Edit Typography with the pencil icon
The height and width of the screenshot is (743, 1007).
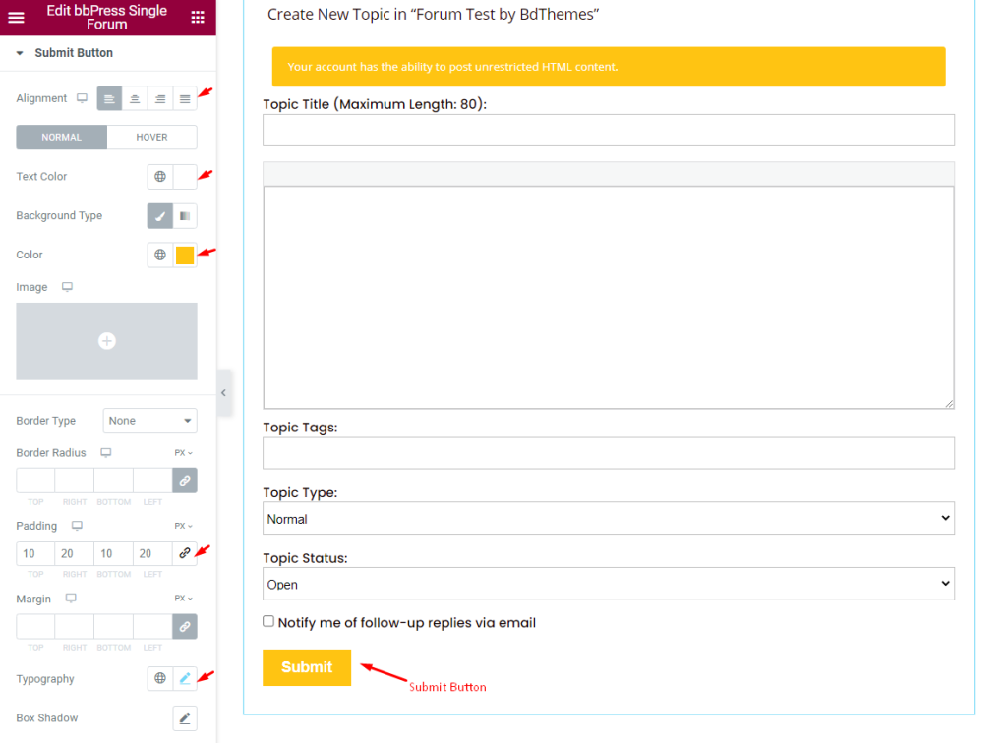click(x=185, y=678)
